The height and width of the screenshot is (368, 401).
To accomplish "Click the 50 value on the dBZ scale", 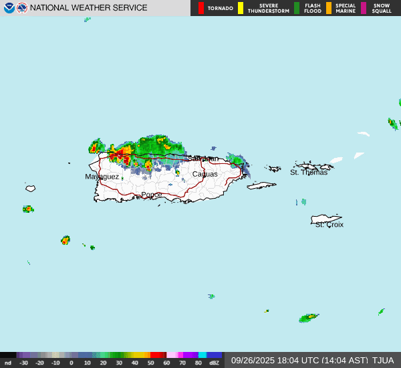I will point(151,363).
